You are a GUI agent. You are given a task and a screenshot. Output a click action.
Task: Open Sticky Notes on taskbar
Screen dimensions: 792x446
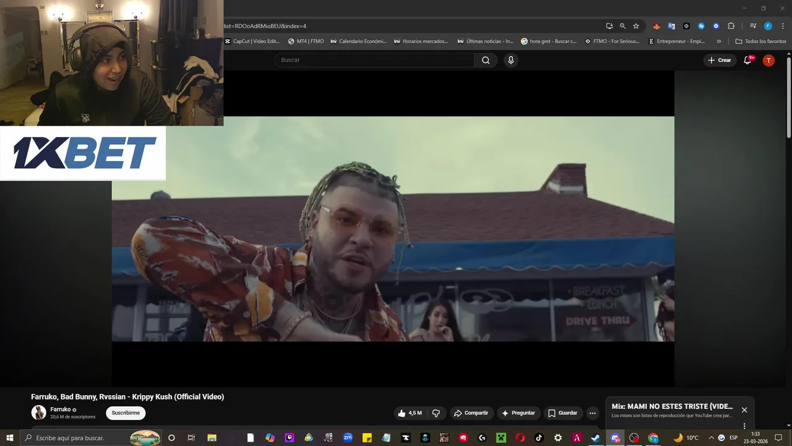[x=367, y=438]
